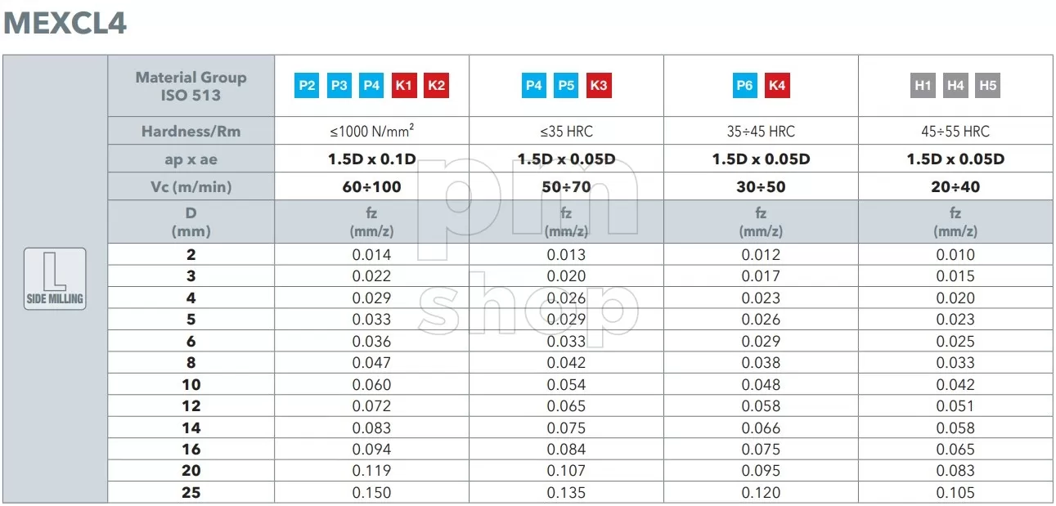Select the Vc 60÷100 cell
This screenshot has width=1056, height=506.
371,186
